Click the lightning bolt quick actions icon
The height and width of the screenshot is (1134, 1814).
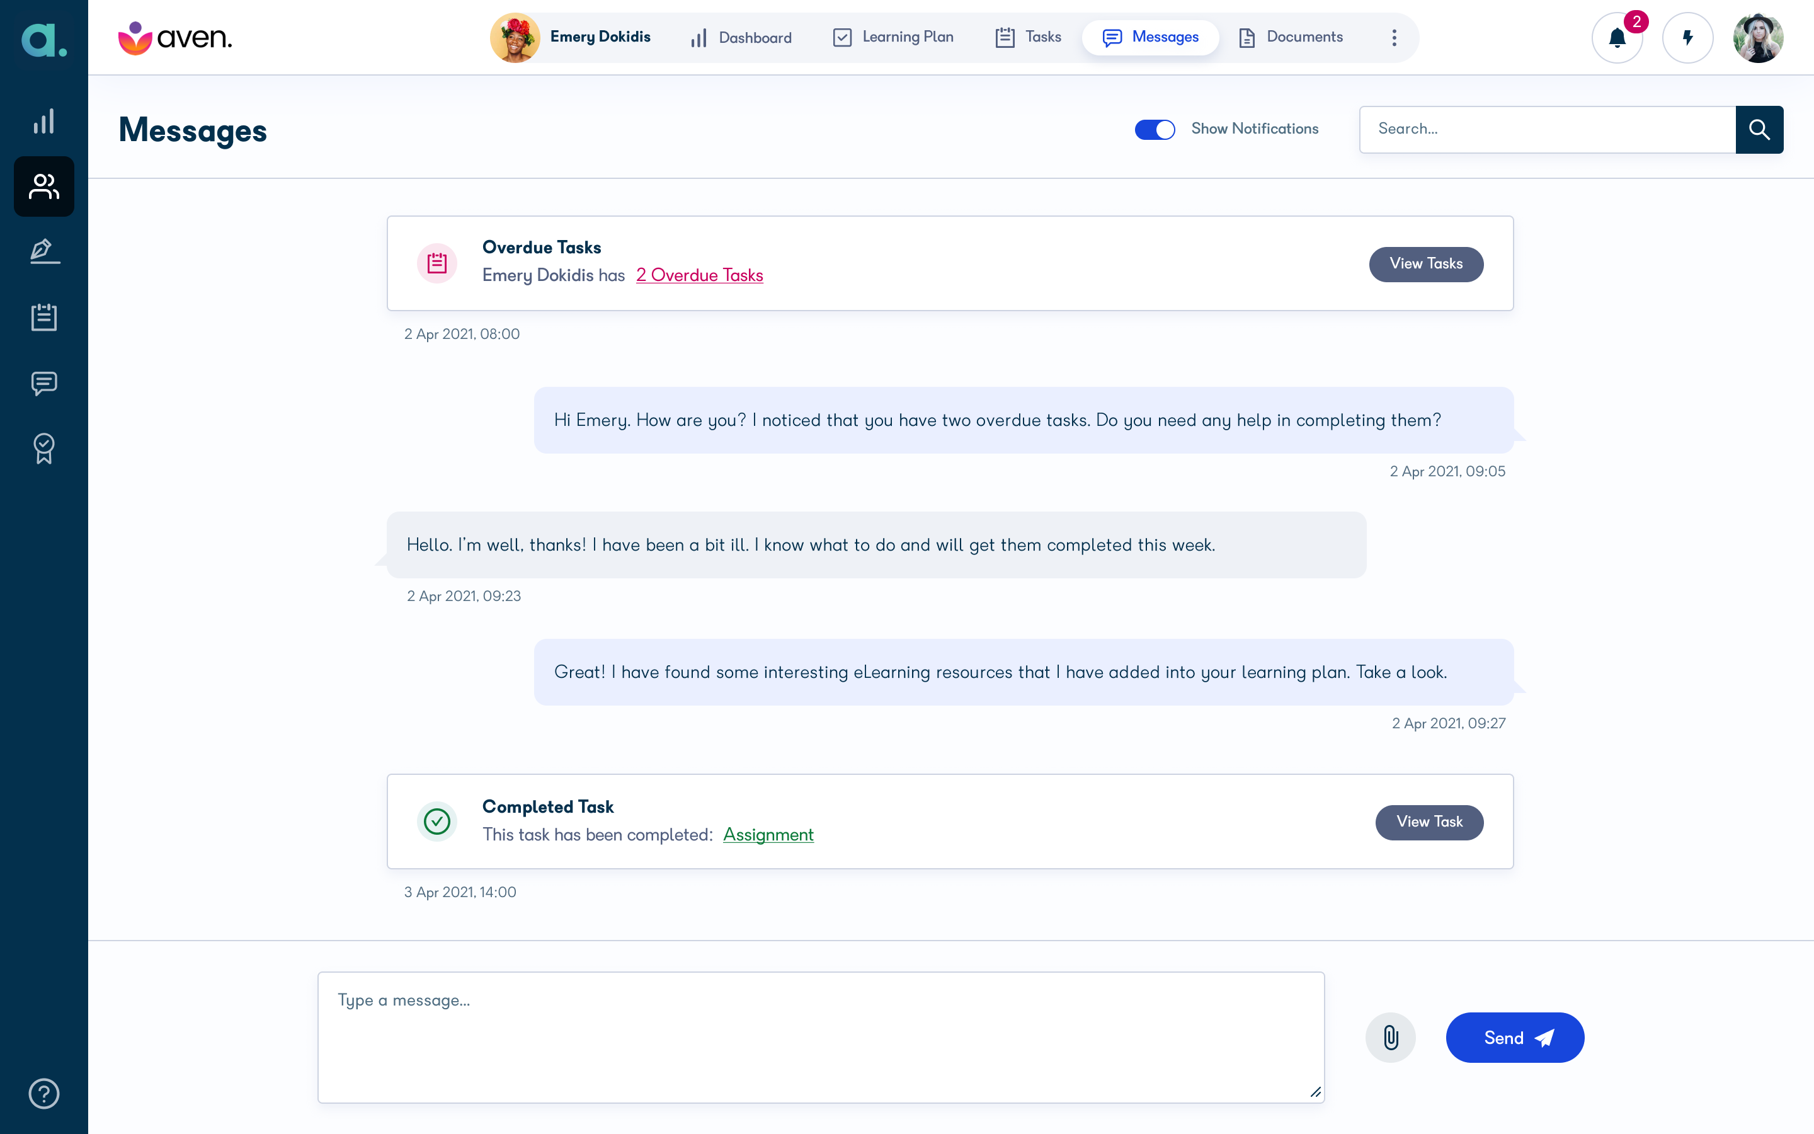point(1687,38)
